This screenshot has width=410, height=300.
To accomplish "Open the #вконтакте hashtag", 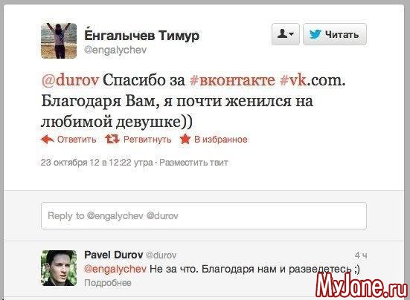I will click(232, 80).
